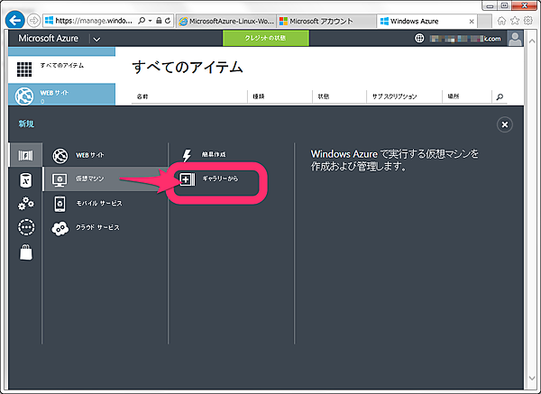Select the App Services gears icon
The image size is (541, 394).
[x=25, y=204]
